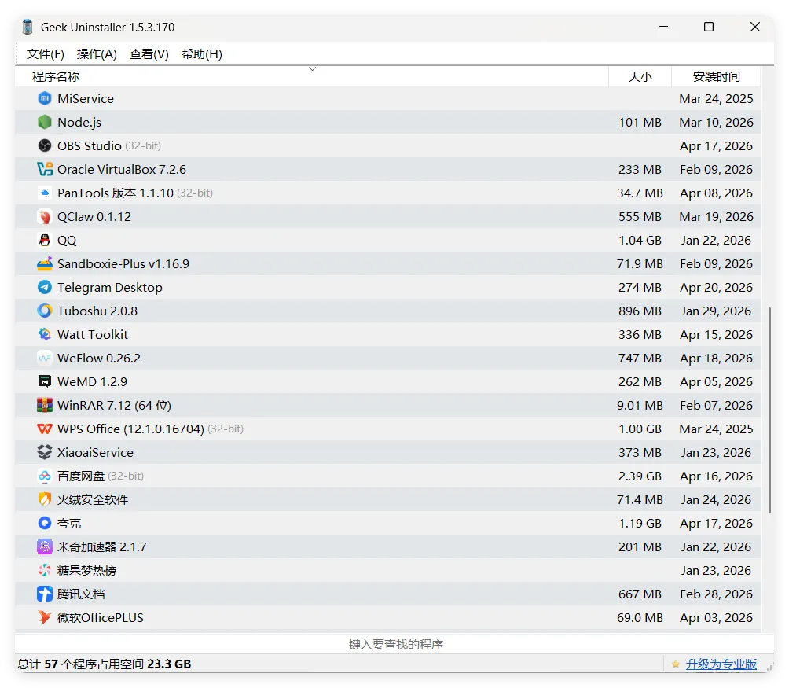Click the 373 MB size of XiaoaiService
The image size is (789, 688).
tap(640, 452)
